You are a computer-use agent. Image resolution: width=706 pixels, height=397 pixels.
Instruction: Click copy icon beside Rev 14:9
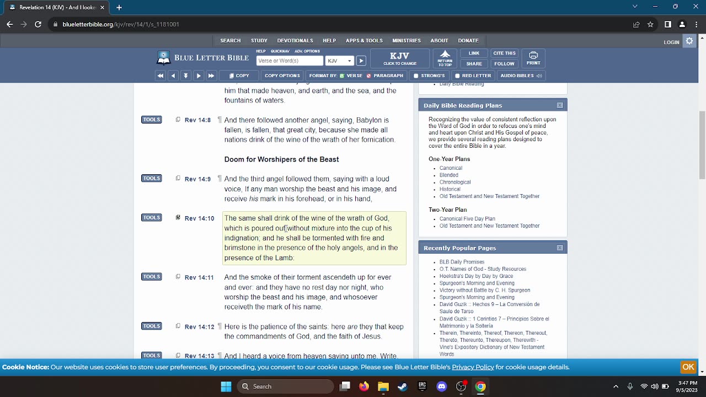(x=178, y=179)
